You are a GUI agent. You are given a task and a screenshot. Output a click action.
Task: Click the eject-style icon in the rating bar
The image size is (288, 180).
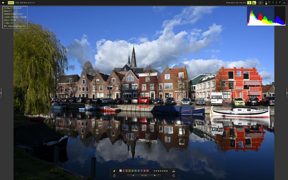tap(174, 171)
